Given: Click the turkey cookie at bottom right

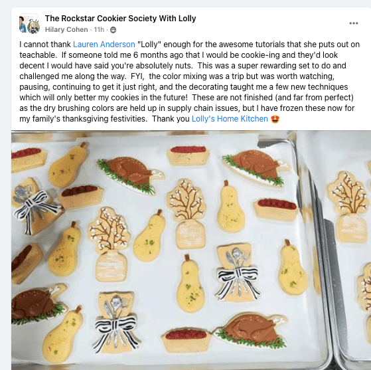Looking at the screenshot, I should 251,330.
